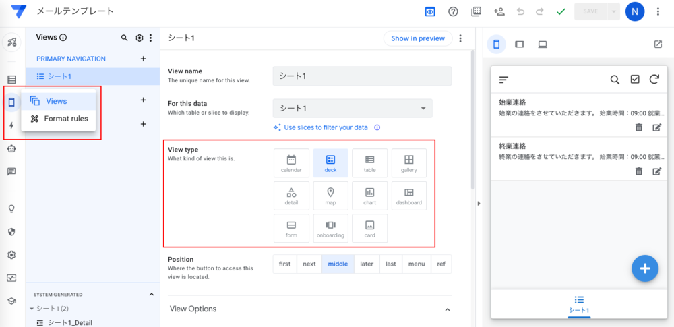Pick the chart view type
674x327 pixels.
click(369, 196)
